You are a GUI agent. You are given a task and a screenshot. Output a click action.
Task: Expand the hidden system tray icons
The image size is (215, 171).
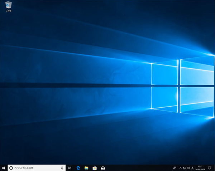[x=181, y=168]
